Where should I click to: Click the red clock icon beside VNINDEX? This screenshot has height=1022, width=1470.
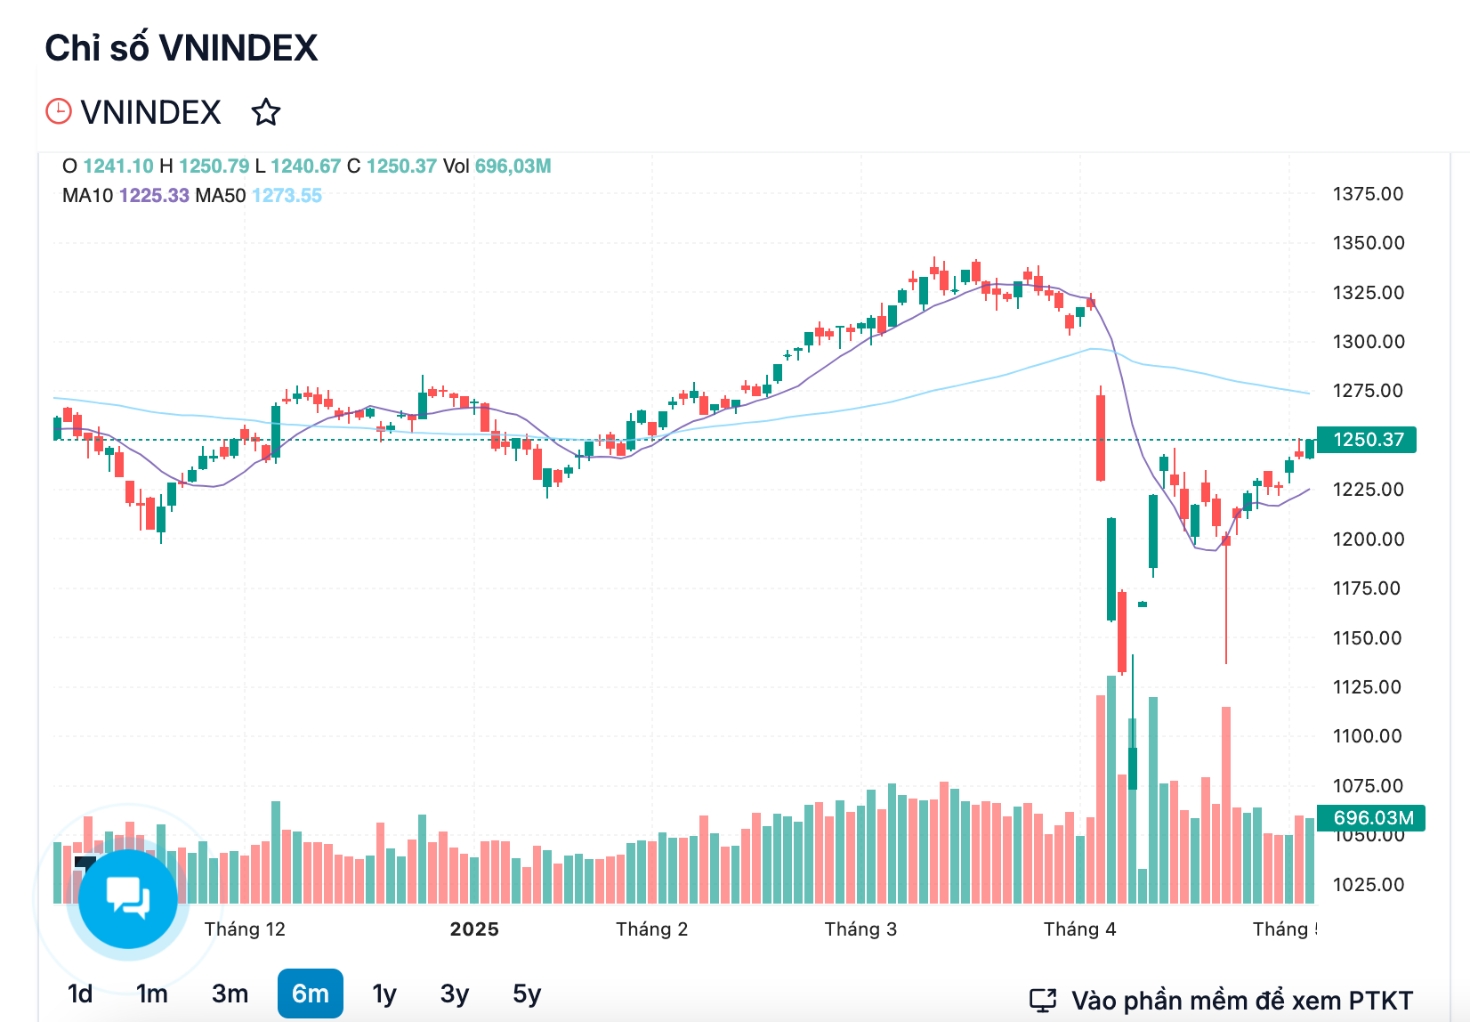tap(59, 111)
